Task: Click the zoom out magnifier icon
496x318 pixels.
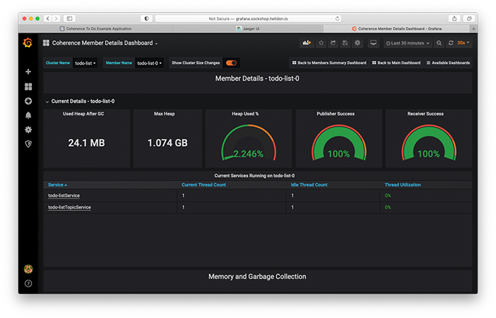Action: tap(439, 42)
